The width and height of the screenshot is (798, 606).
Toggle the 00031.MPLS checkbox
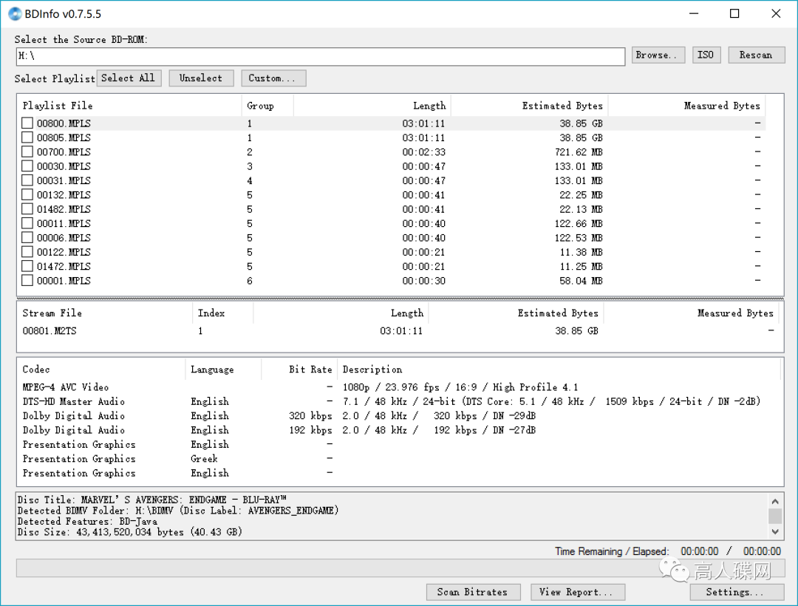(27, 180)
